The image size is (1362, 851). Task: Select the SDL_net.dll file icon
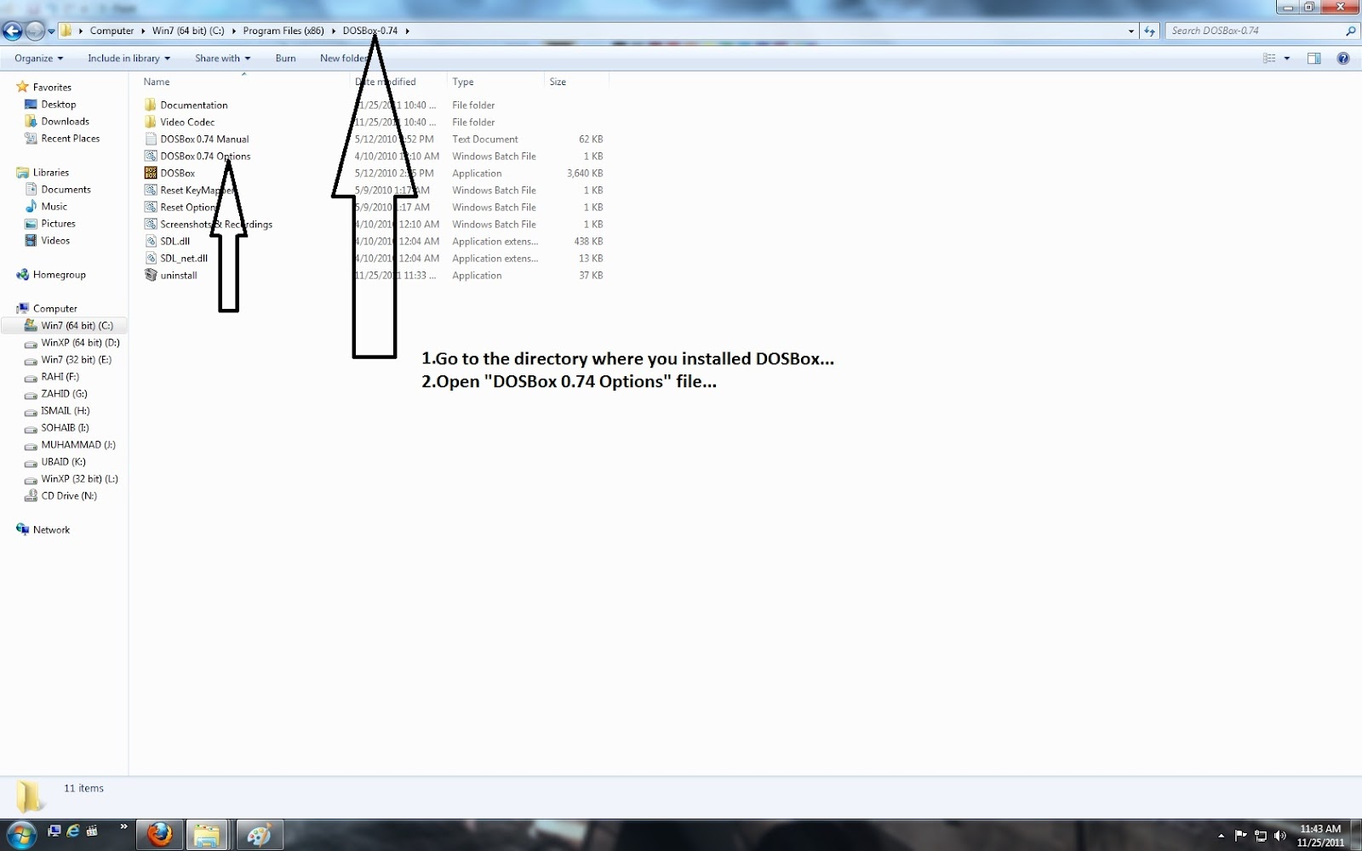(x=151, y=258)
